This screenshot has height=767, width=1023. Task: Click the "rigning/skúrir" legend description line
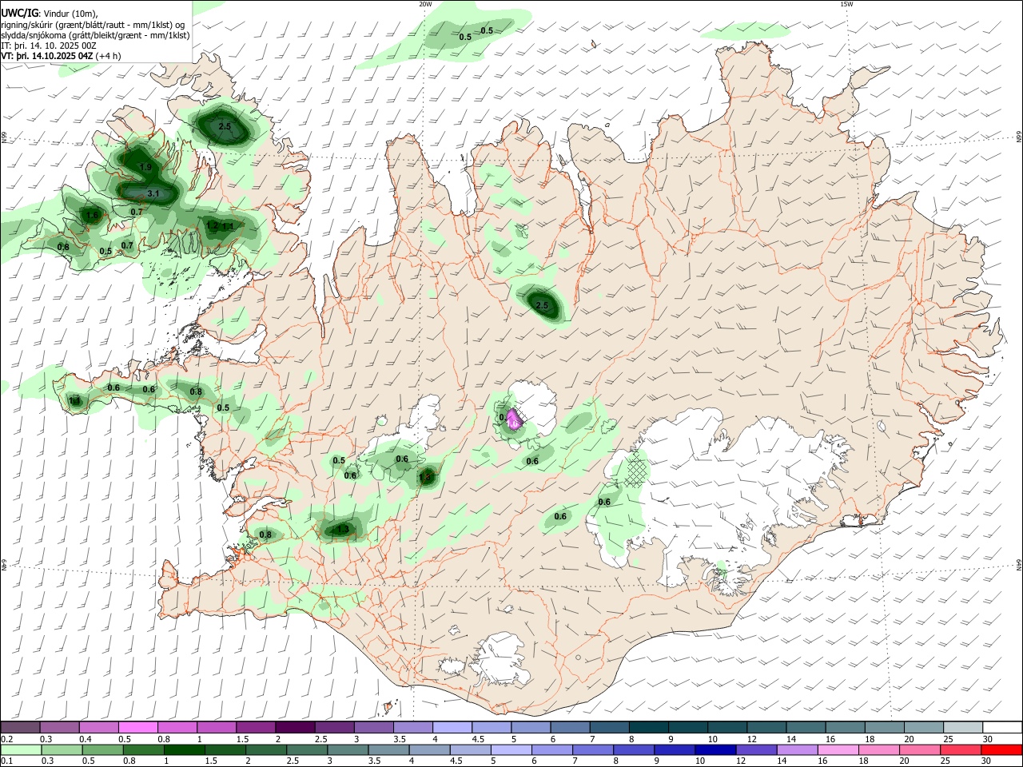click(x=93, y=25)
